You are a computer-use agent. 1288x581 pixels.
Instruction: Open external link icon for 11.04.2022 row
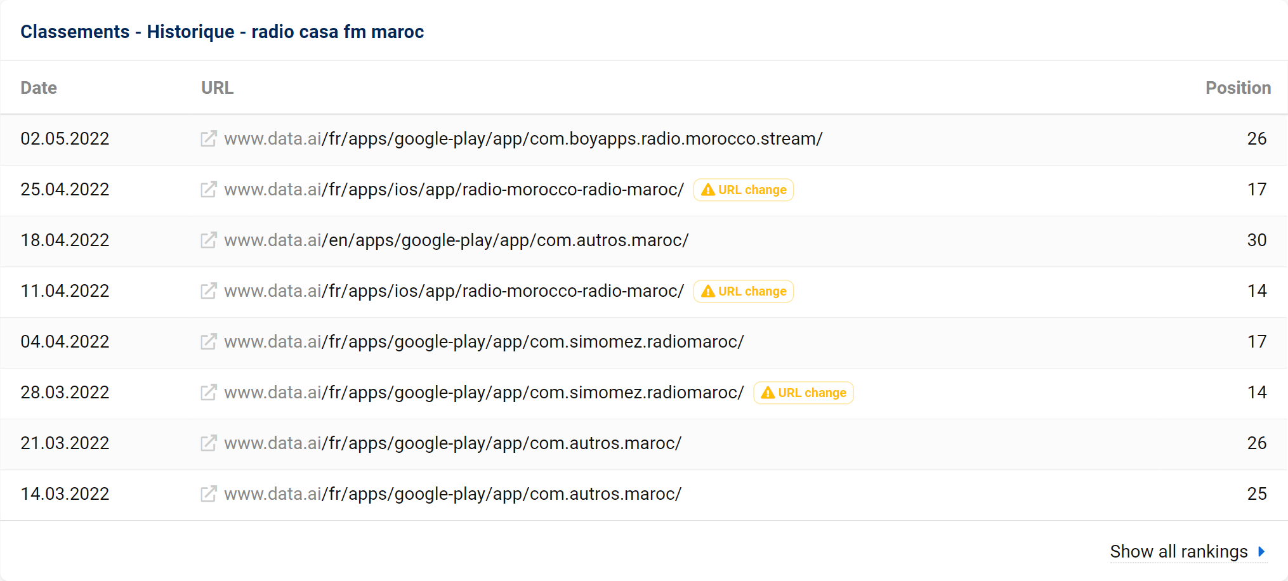click(x=209, y=290)
